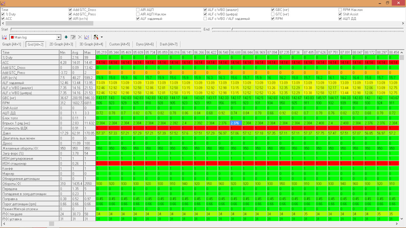Toggle the % Duty checkbox
406x228 pixels.
(x=3, y=14)
